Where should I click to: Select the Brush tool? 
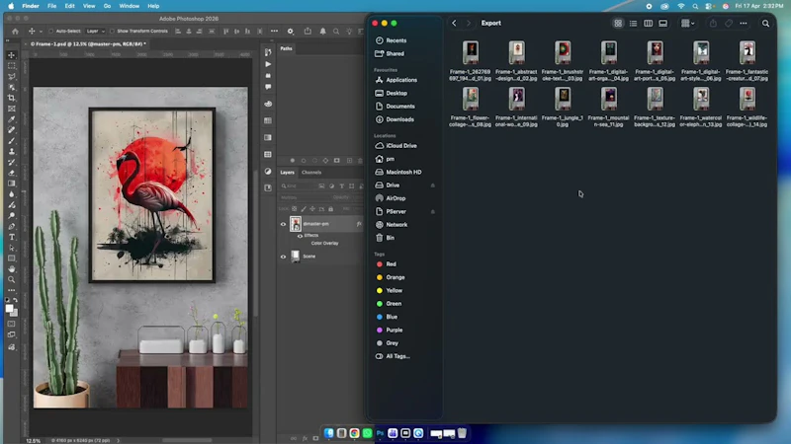pos(12,141)
